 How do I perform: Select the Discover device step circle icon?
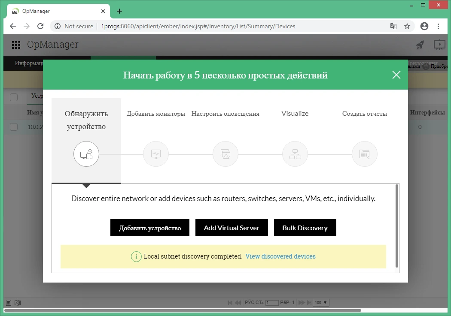click(x=86, y=154)
